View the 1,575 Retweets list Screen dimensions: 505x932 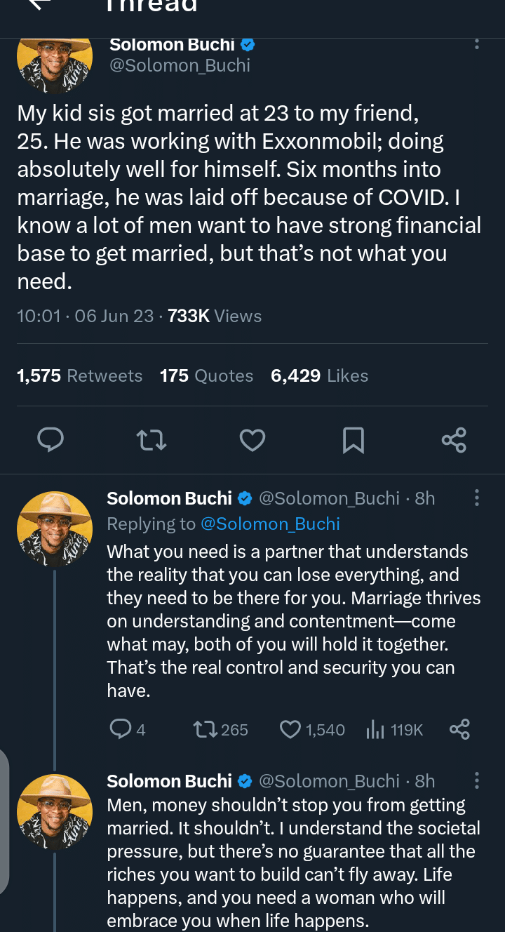point(79,375)
